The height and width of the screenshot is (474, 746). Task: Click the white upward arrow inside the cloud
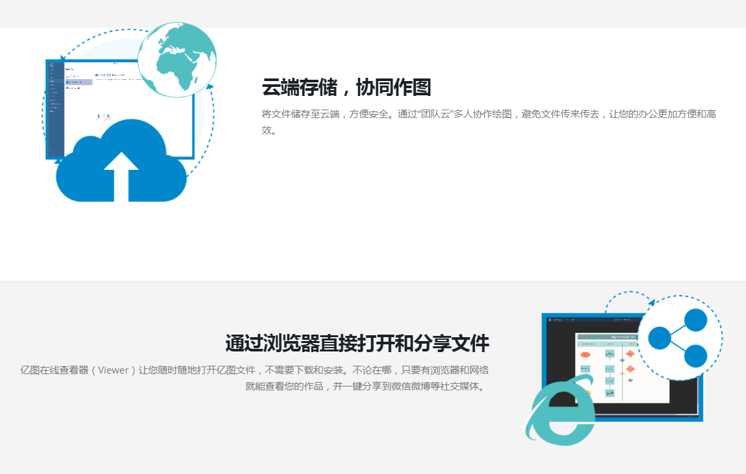(x=121, y=175)
